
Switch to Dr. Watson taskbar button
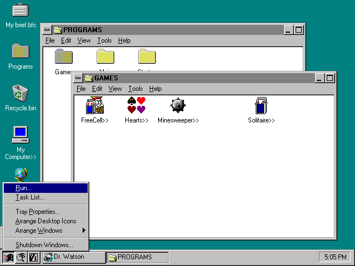click(x=74, y=257)
